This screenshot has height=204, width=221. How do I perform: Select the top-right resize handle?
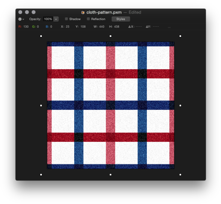[x=180, y=36]
